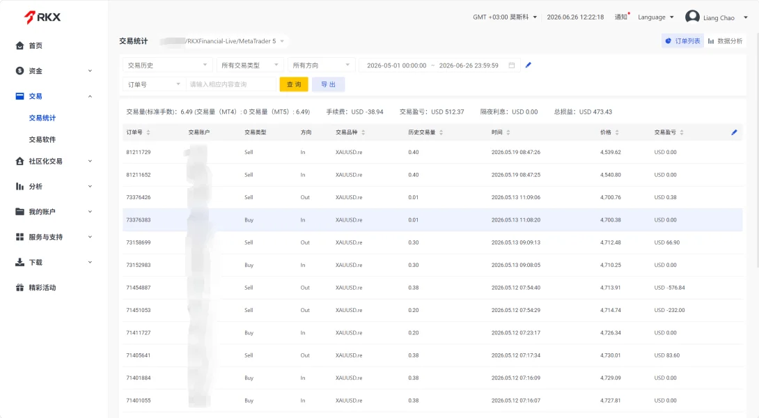Screen dimensions: 759x418
Task: Select order row 73158699
Action: tap(432, 242)
